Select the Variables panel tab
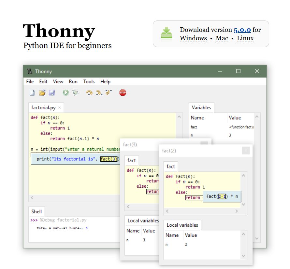The width and height of the screenshot is (290, 269). click(201, 108)
